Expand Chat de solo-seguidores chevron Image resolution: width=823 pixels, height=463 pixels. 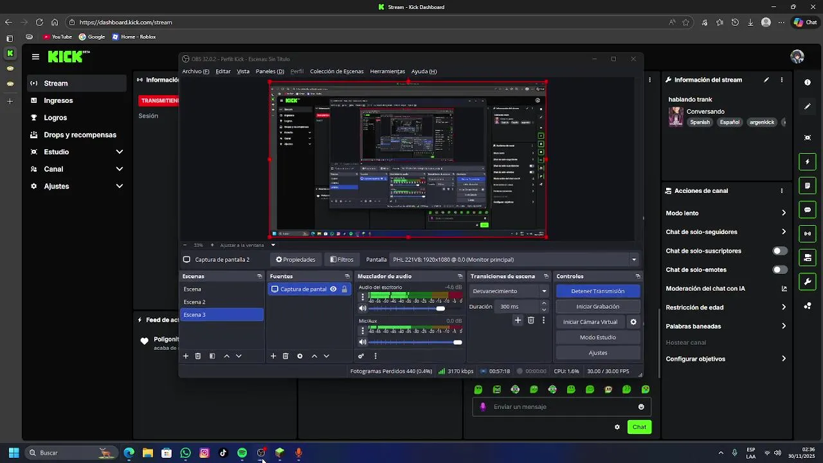(784, 232)
